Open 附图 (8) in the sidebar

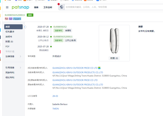pos(9,41)
